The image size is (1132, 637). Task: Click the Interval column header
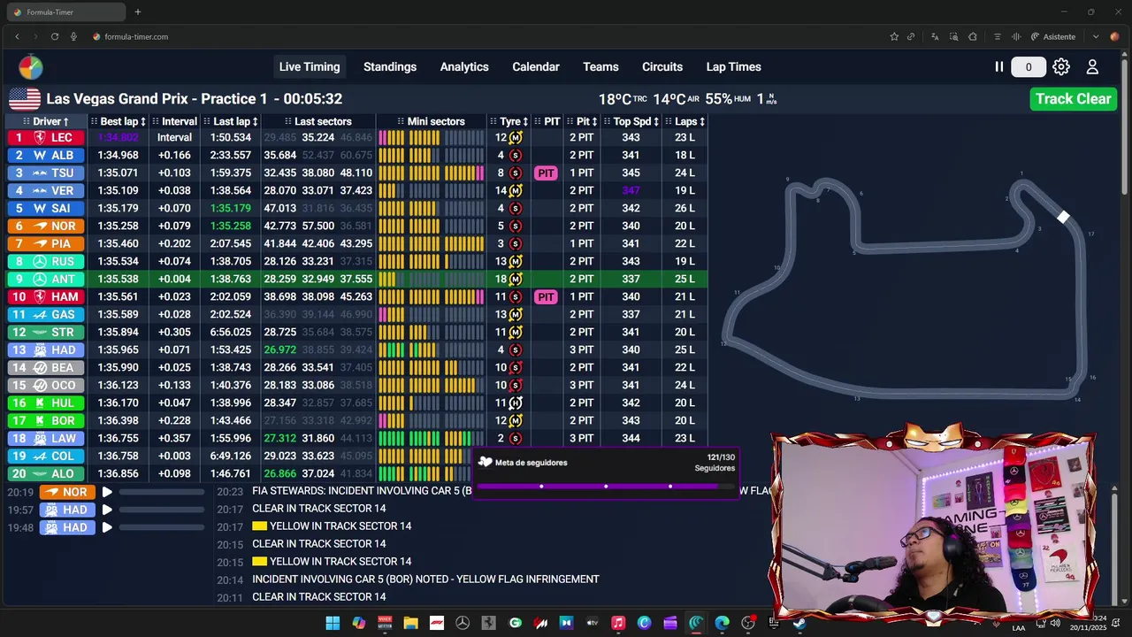(174, 121)
